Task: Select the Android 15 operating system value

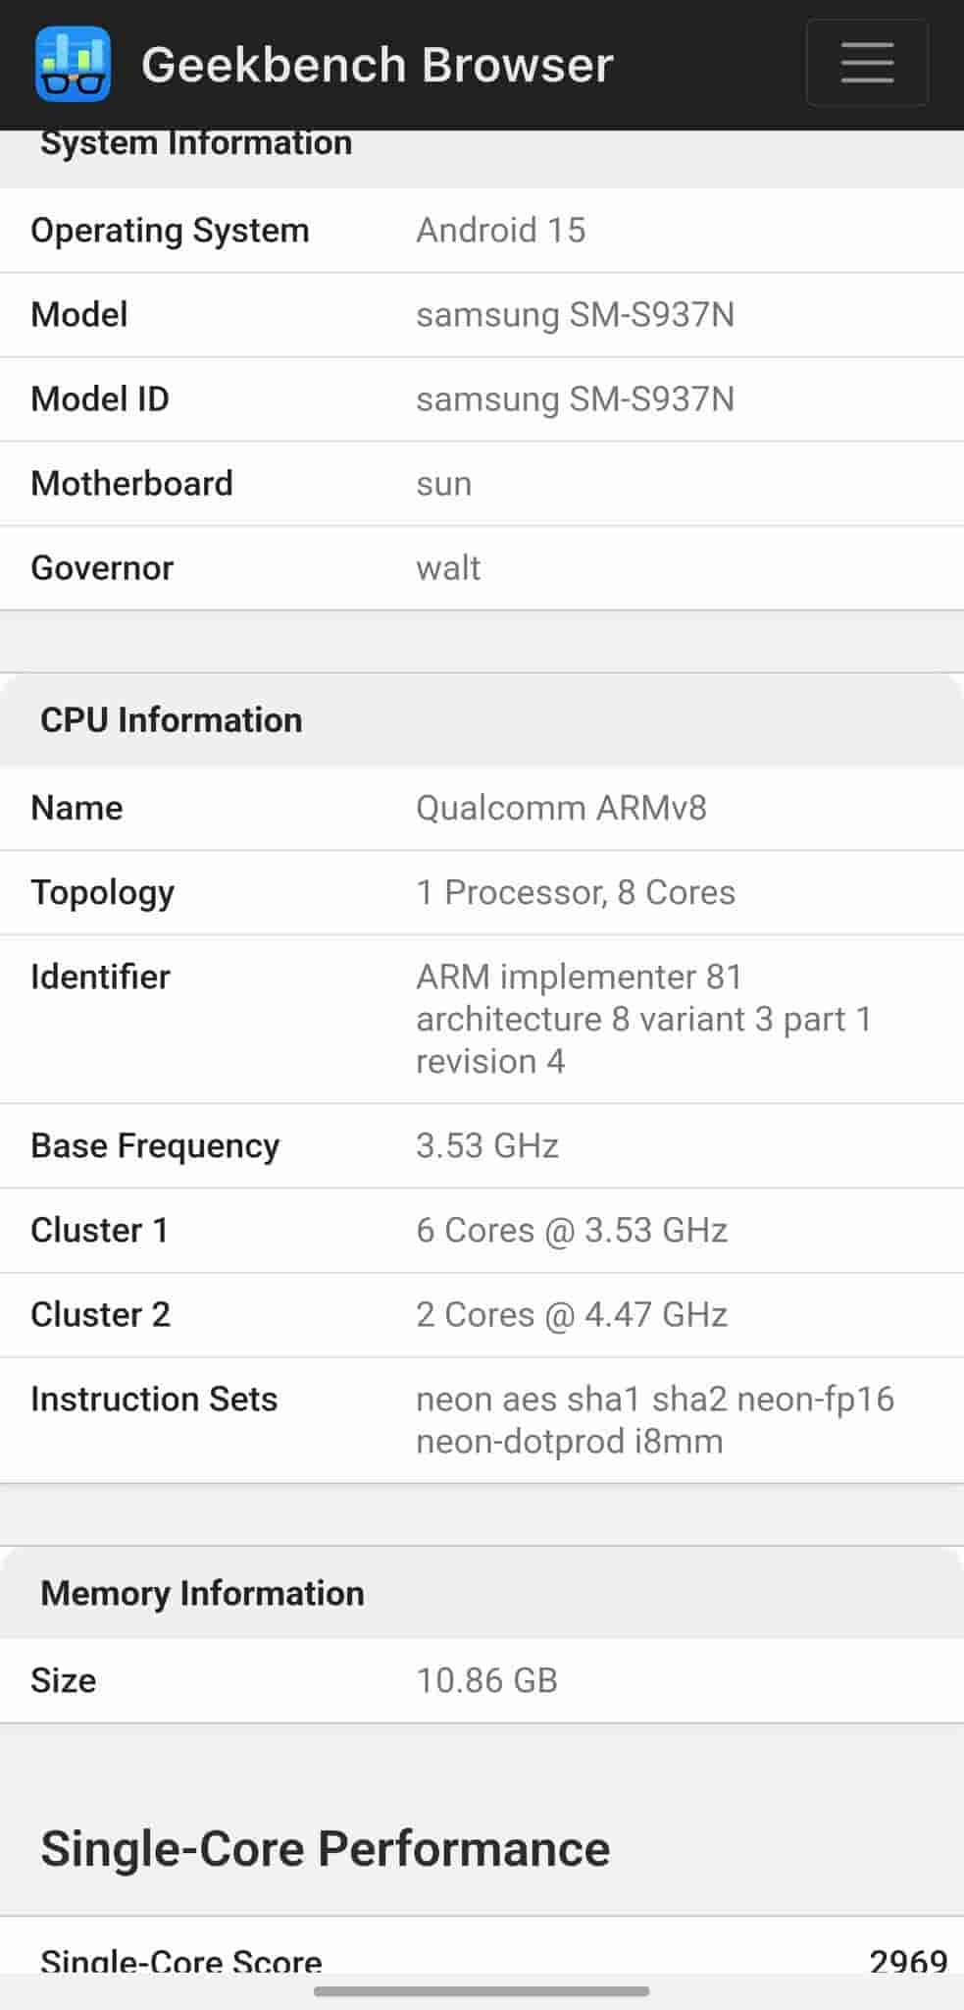Action: (x=500, y=231)
